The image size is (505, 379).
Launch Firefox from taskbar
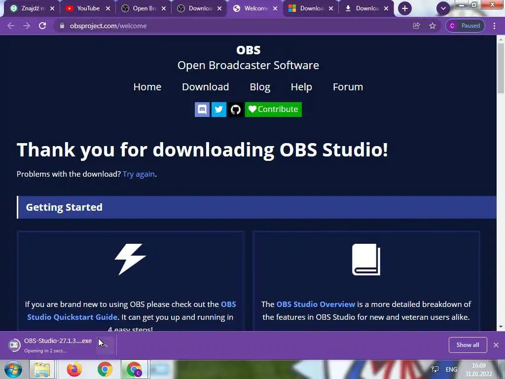click(x=74, y=369)
